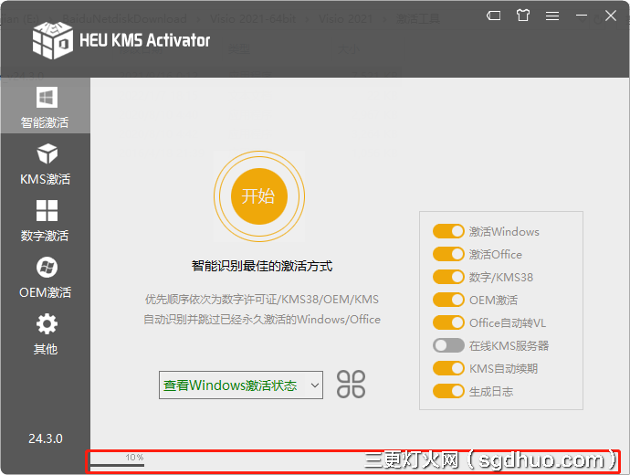Screen dimensions: 630x475
Task: Enable the 在线KMS服务器 switch
Action: pos(448,345)
